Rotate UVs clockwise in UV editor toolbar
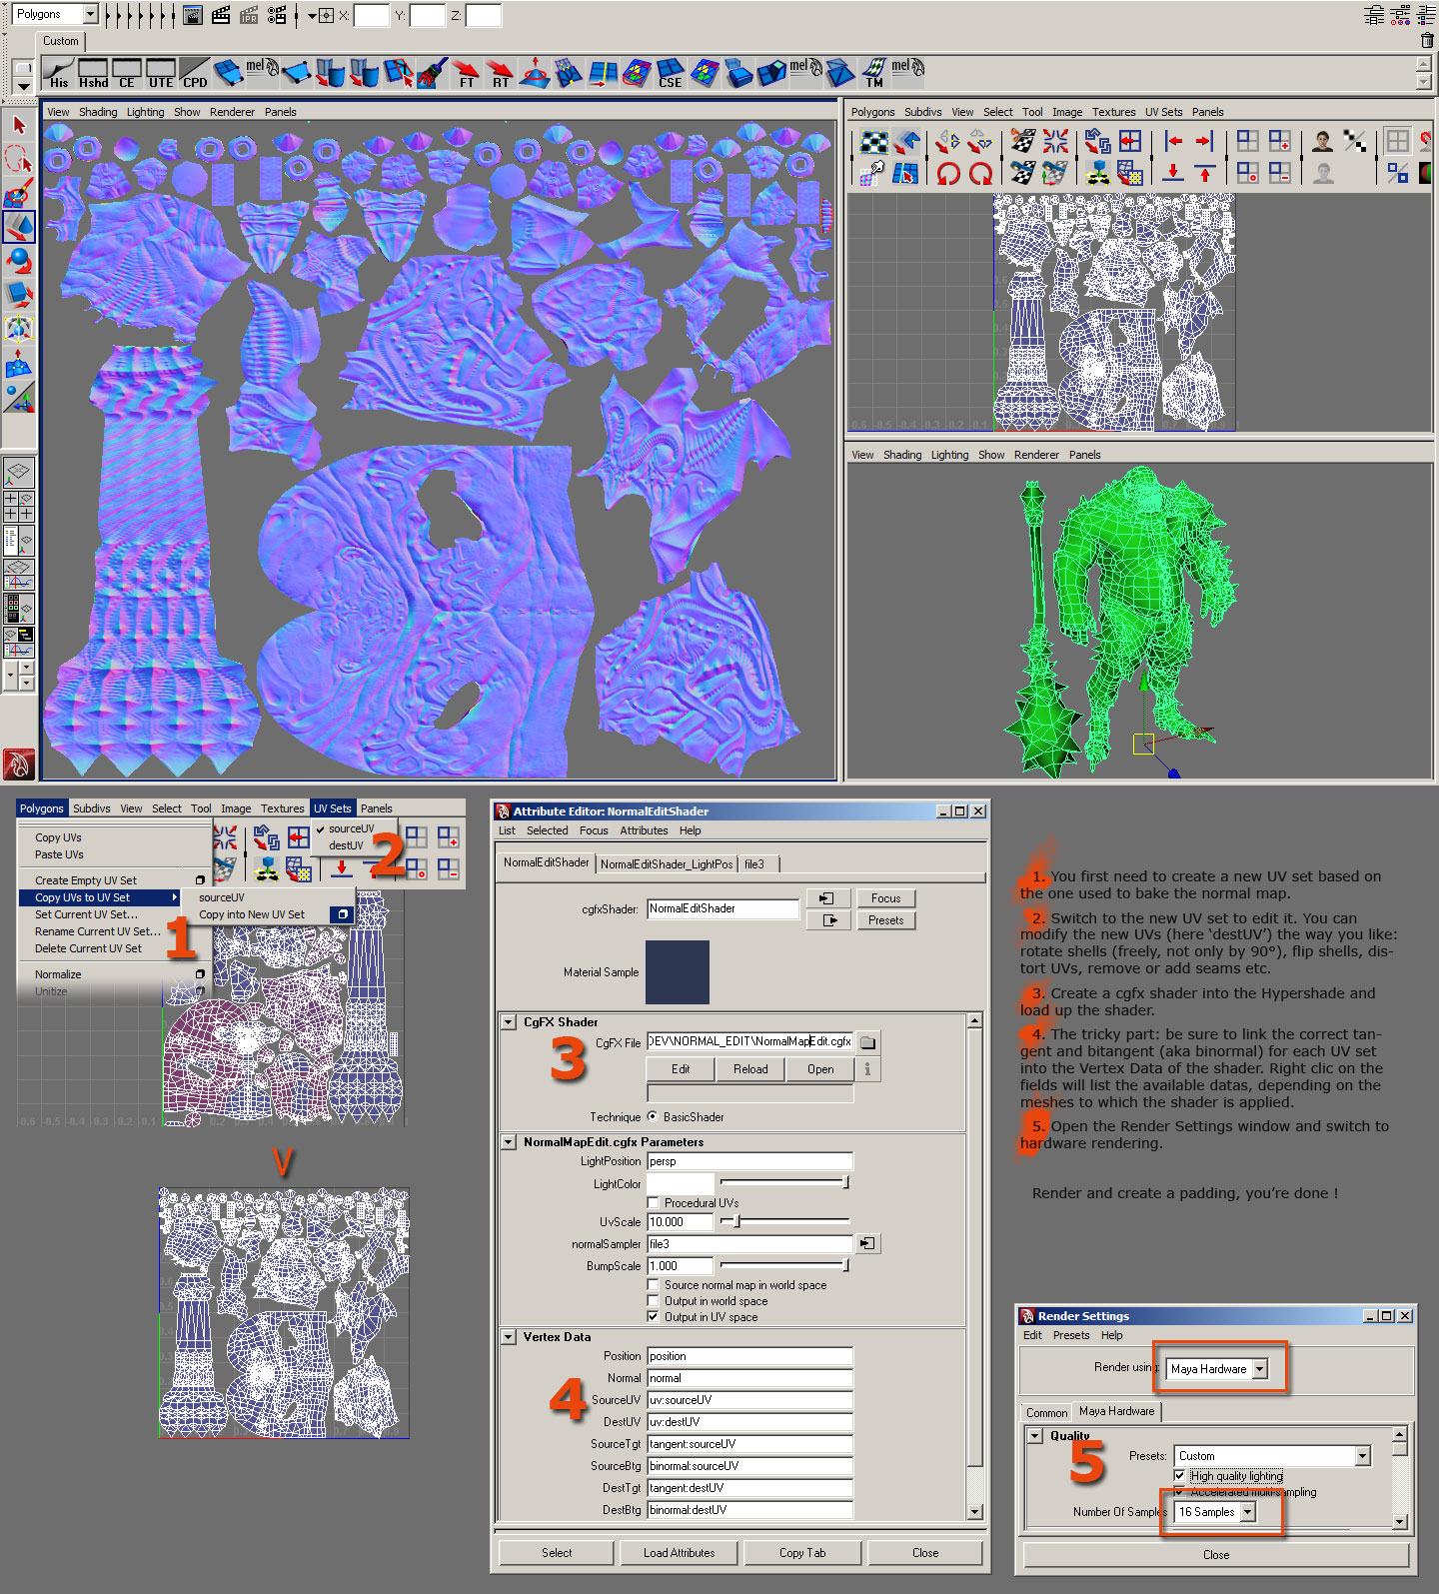The image size is (1439, 1594). click(980, 173)
